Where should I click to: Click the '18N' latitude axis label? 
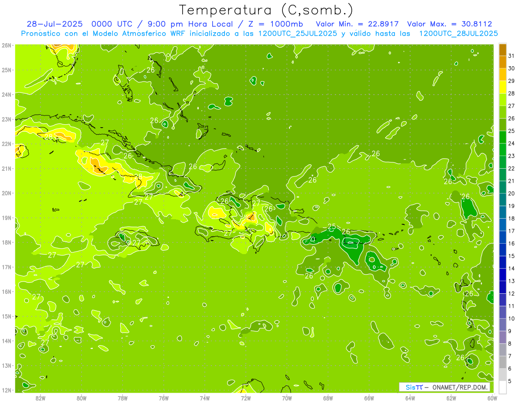pos(7,242)
